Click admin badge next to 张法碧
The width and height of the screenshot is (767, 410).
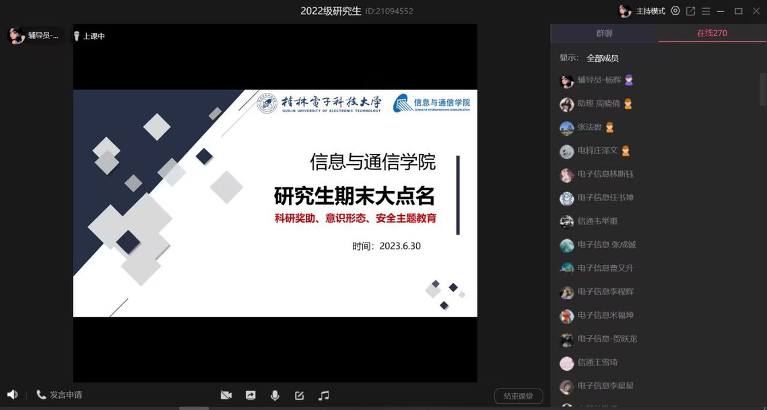[609, 128]
